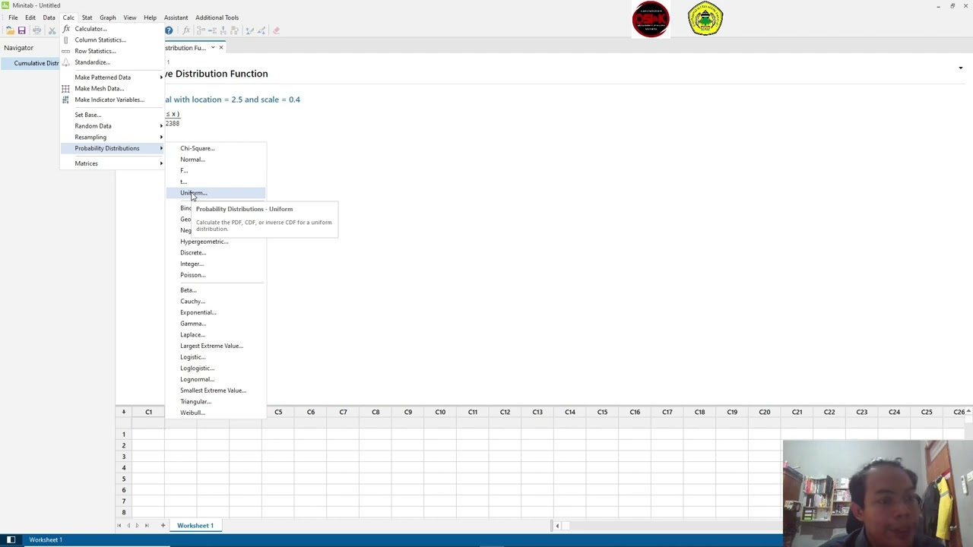This screenshot has width=973, height=547.
Task: Select Normal distribution
Action: pos(216,160)
